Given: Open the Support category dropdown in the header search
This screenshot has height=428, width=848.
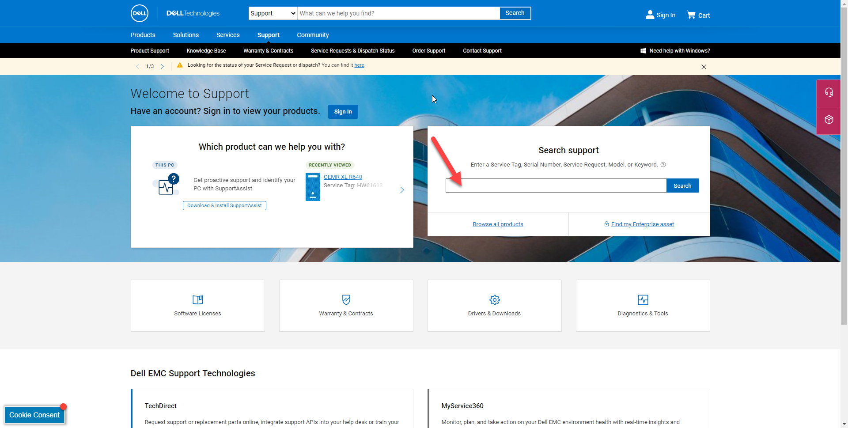Looking at the screenshot, I should (x=273, y=13).
